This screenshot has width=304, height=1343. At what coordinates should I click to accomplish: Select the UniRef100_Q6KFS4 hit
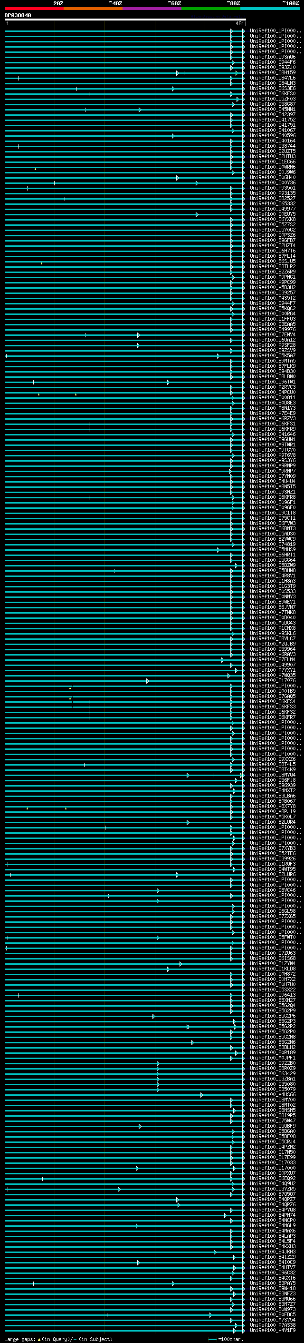pyautogui.click(x=273, y=701)
